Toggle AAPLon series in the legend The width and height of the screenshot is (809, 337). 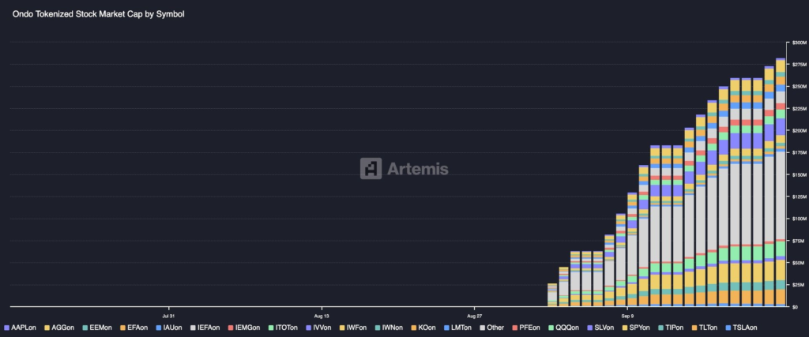coord(22,327)
